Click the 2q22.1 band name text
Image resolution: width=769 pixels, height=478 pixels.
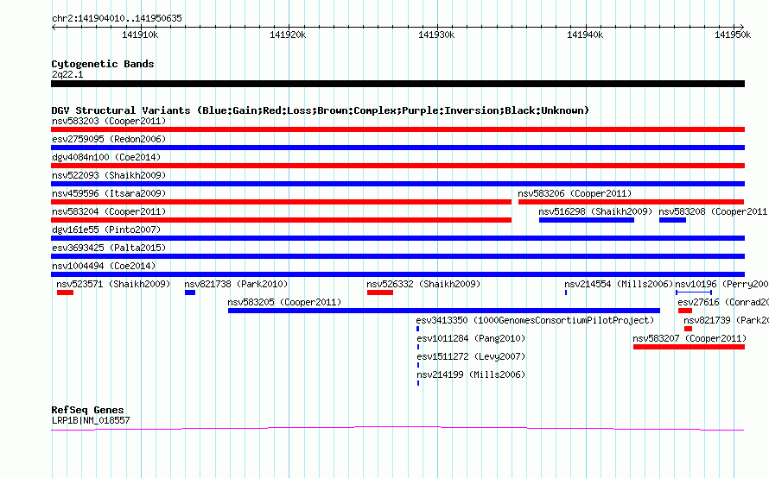[67, 74]
